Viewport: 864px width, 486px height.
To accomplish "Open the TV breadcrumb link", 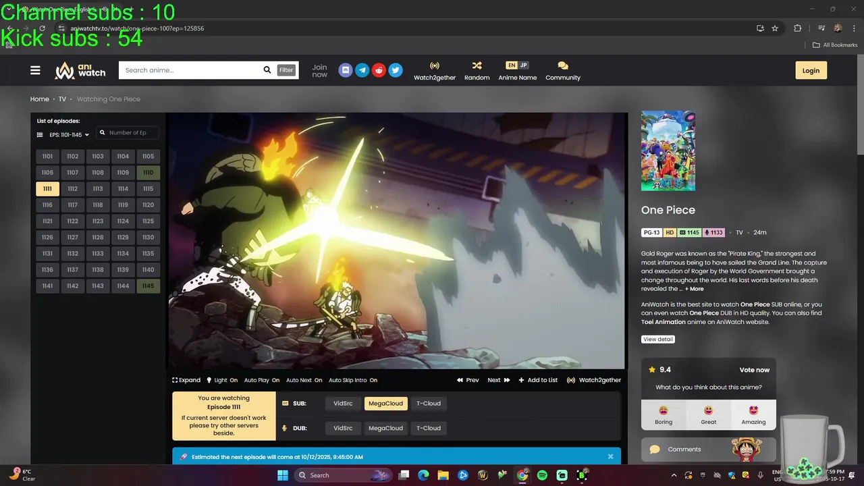I will [62, 99].
